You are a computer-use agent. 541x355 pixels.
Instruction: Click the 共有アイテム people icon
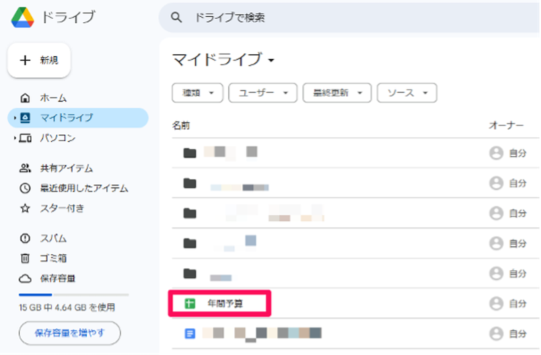[26, 168]
